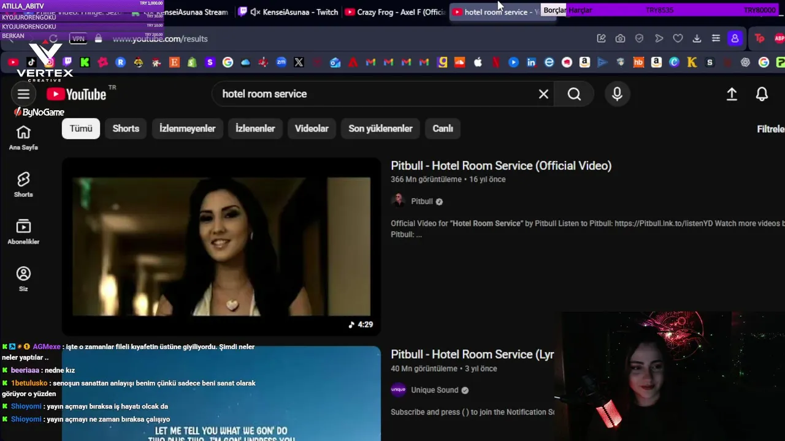The image size is (785, 441).
Task: Select the Tümü filter chip
Action: (x=81, y=129)
